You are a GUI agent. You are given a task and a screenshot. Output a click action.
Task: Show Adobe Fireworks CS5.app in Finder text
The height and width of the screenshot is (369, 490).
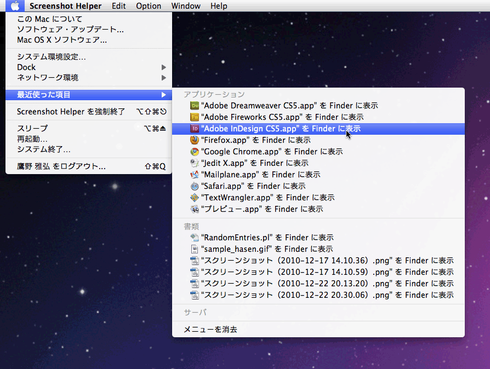(282, 117)
